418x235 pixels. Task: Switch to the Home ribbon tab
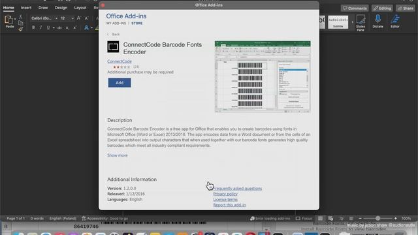8,8
